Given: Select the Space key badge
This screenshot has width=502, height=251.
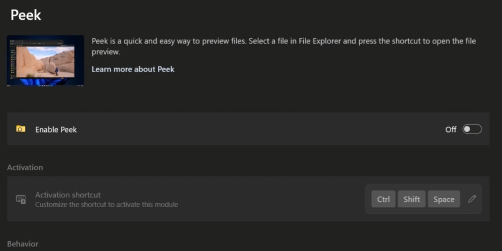Looking at the screenshot, I should pyautogui.click(x=444, y=199).
